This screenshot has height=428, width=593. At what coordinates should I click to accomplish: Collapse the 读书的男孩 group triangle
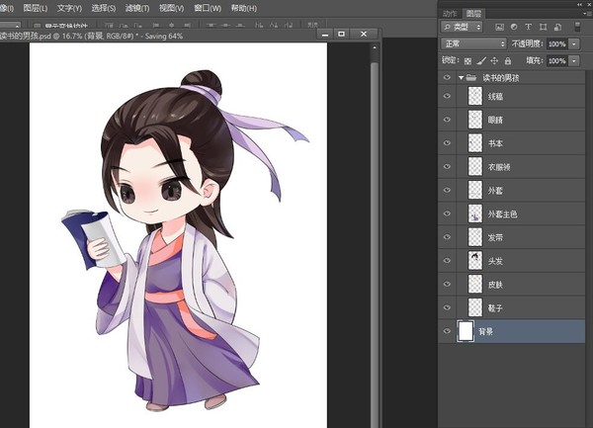461,77
